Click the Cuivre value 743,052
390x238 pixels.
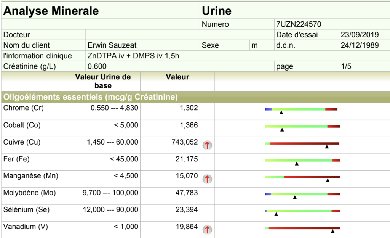[x=185, y=142]
